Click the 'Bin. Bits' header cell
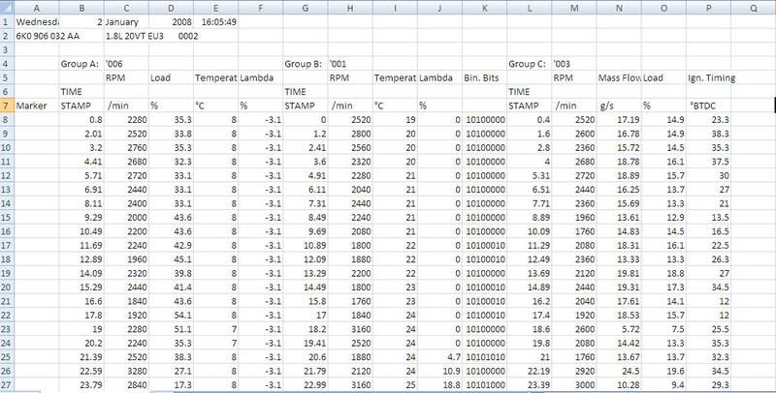 (484, 78)
